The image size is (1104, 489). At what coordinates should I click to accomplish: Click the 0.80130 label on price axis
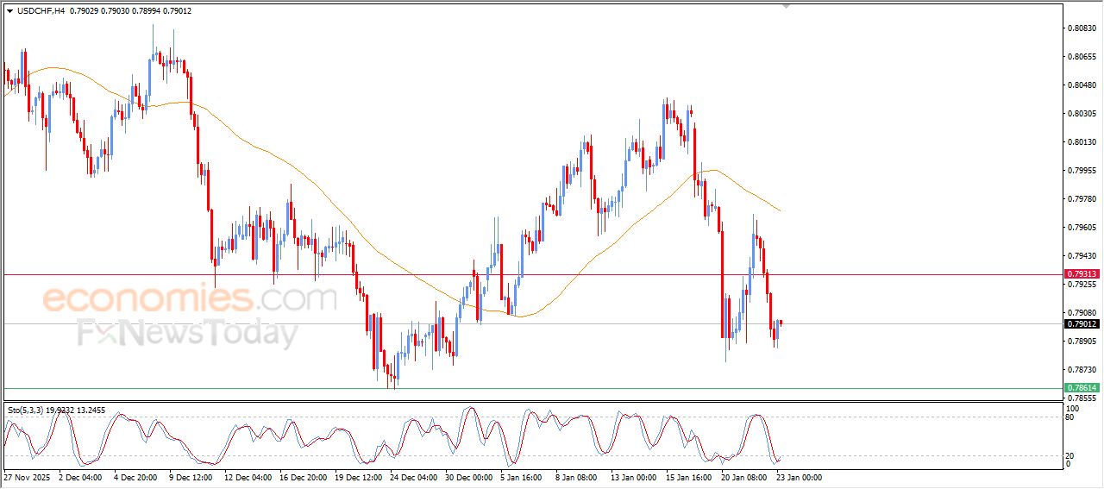[1082, 142]
